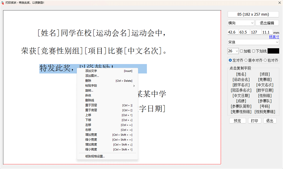Choose 添加文字 from context menu
Image resolution: width=283 pixels, height=169 pixels.
pos(108,71)
